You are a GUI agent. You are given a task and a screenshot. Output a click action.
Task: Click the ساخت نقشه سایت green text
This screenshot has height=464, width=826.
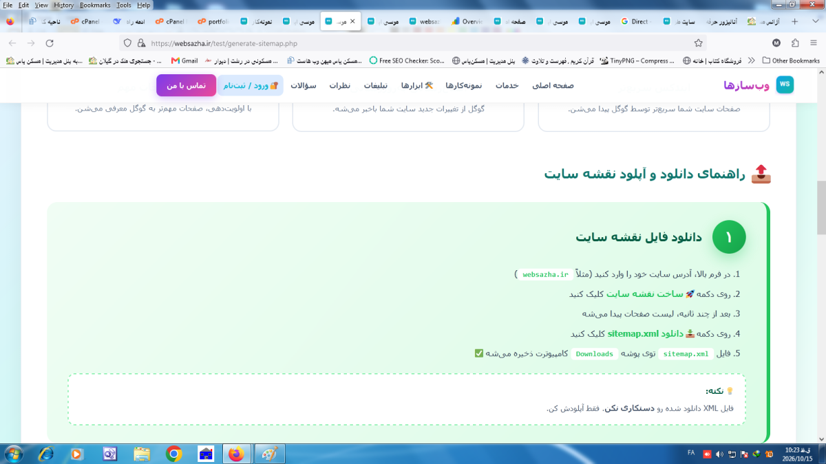point(645,294)
